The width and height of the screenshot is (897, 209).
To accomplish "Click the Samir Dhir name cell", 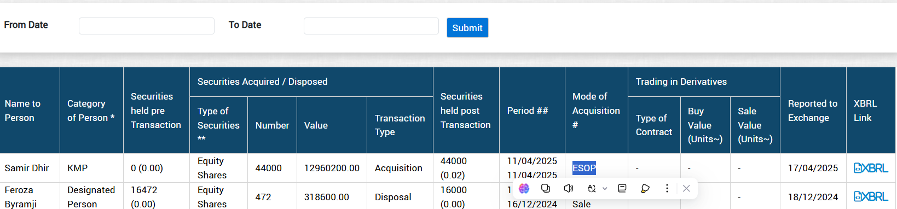I will 27,168.
